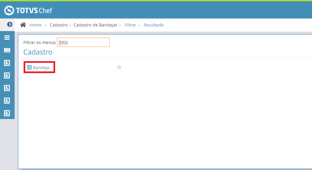The width and height of the screenshot is (312, 170).
Task: Click the home icon in the breadcrumb
Action: pyautogui.click(x=23, y=25)
